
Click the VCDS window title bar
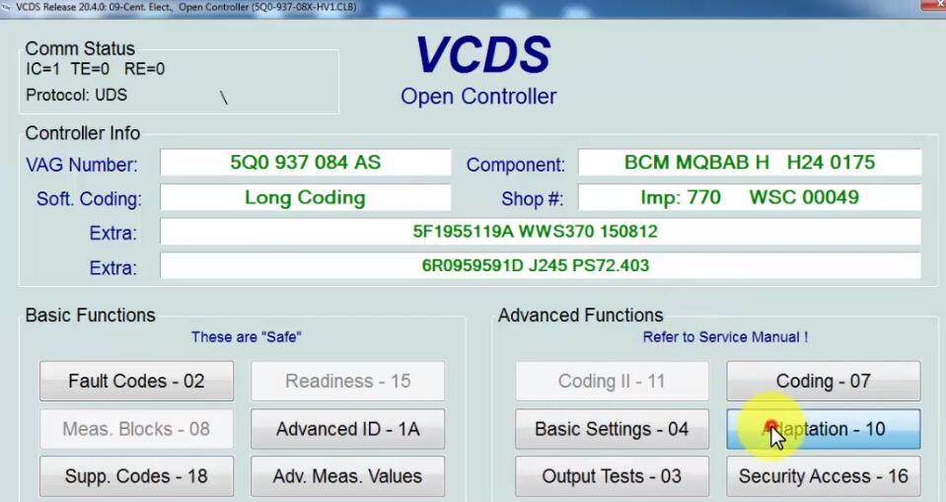point(473,7)
